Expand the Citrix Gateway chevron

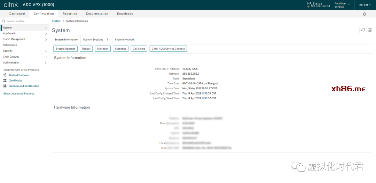[x=46, y=57]
